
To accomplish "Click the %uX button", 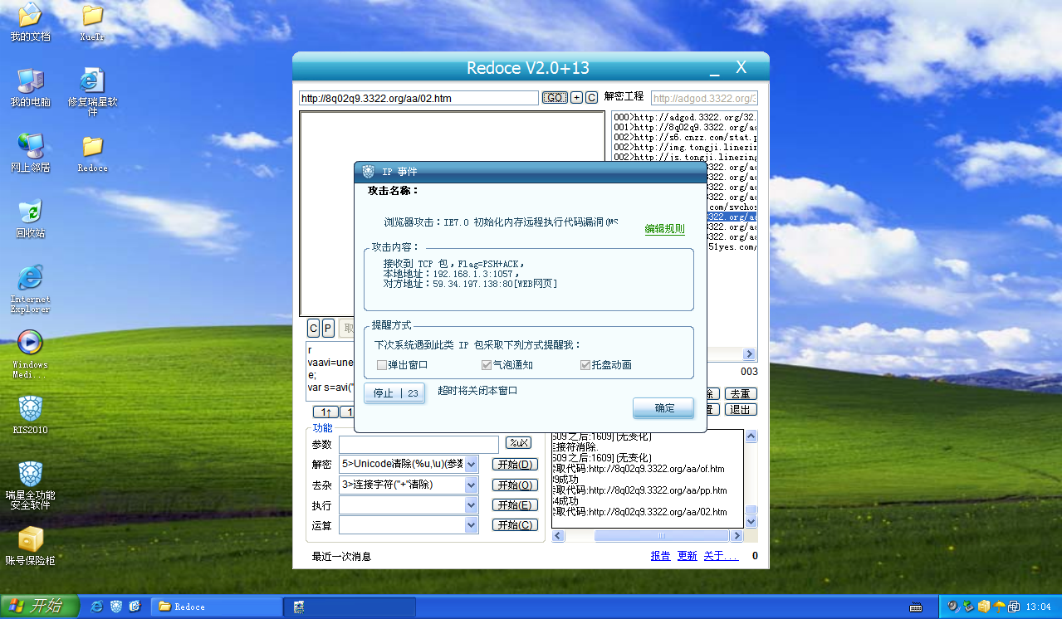I will pos(518,443).
